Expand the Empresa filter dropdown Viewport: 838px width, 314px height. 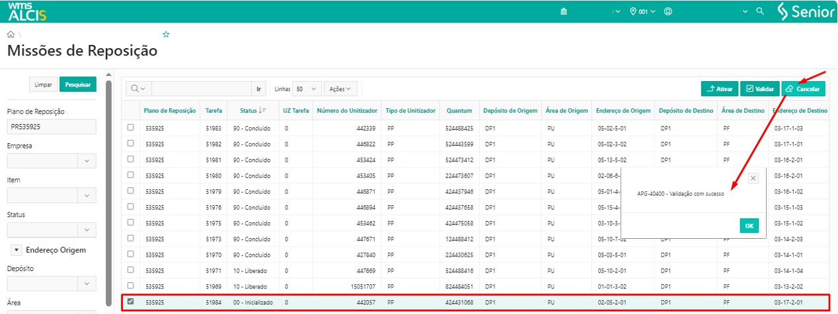pos(87,161)
